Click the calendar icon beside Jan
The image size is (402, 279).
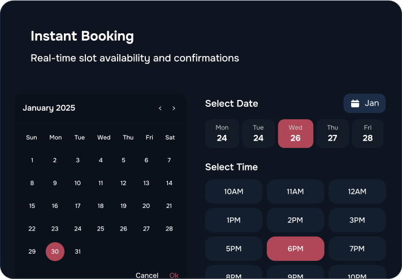(355, 103)
